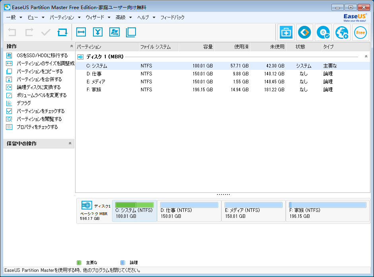Click the プロパティをチェックする sidebar icon
Screen dimensions: 374x277
(x=9, y=127)
